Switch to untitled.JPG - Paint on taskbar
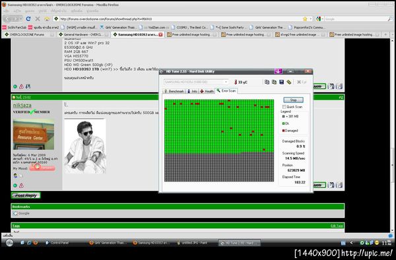396x260 pixels. click(x=193, y=243)
